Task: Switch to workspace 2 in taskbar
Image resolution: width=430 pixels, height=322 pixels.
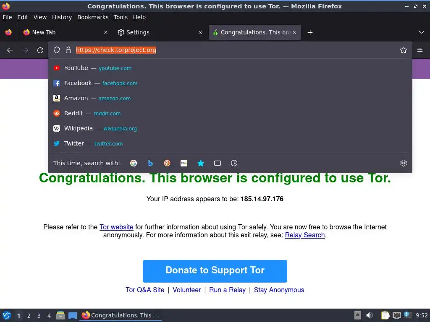Action: click(x=29, y=316)
